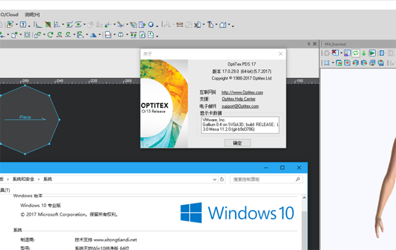Select the text 'Windows 10 专业版'
Viewport: 396px width, 250px height.
click(x=40, y=205)
